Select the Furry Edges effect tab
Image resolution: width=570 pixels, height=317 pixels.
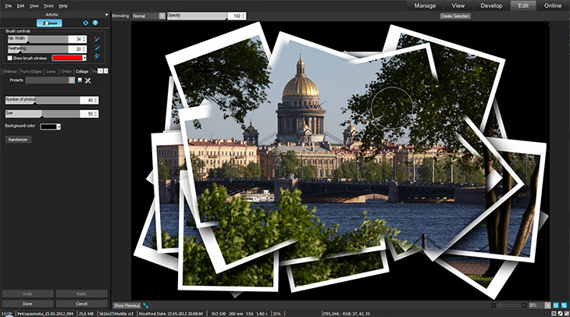pos(31,71)
